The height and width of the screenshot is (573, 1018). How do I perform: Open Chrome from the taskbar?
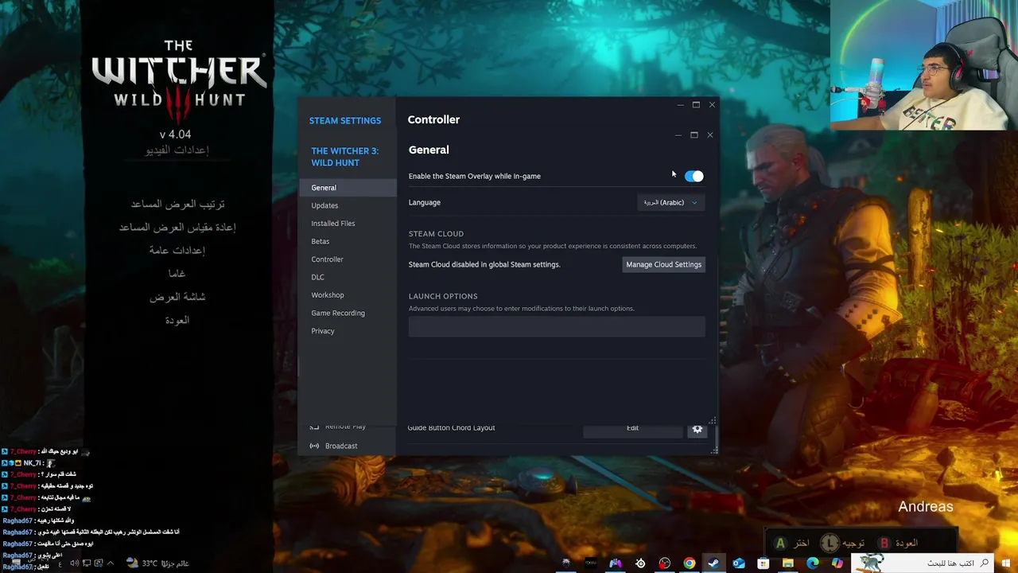click(690, 563)
